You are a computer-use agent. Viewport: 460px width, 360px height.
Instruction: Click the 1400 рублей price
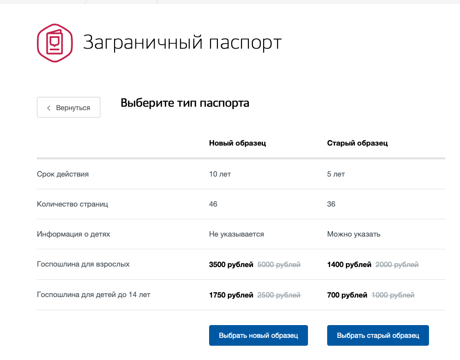349,265
